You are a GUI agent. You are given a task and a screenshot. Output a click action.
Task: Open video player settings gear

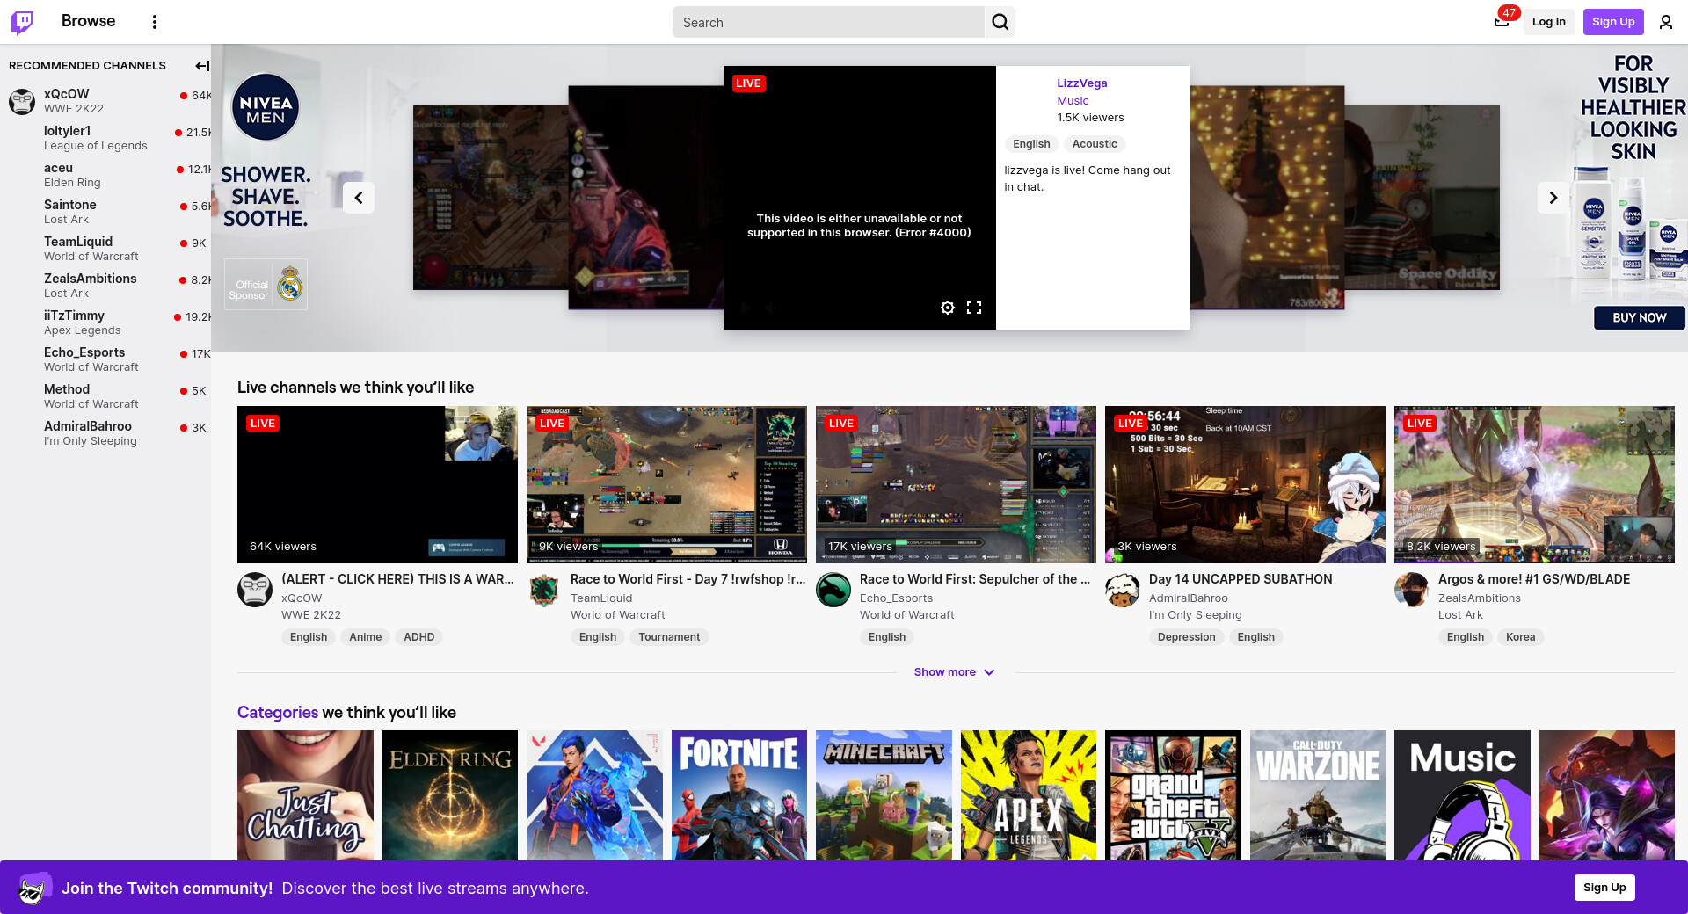pyautogui.click(x=947, y=308)
